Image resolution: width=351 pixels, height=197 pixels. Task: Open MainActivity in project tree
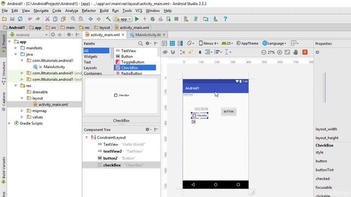coord(54,67)
